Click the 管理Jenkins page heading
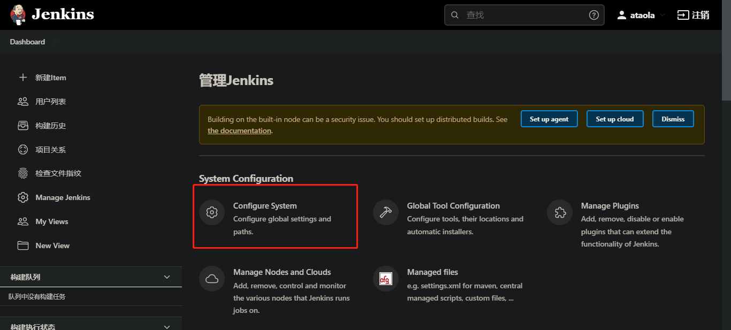731x330 pixels. tap(236, 81)
